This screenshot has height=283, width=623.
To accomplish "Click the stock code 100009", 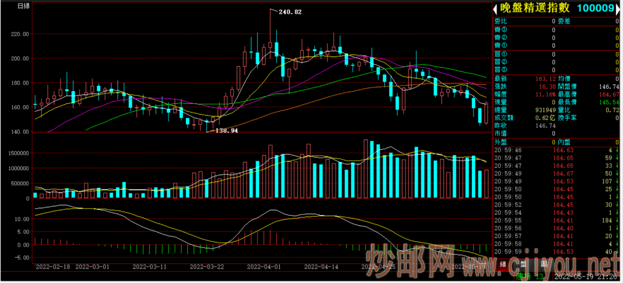I will (595, 8).
